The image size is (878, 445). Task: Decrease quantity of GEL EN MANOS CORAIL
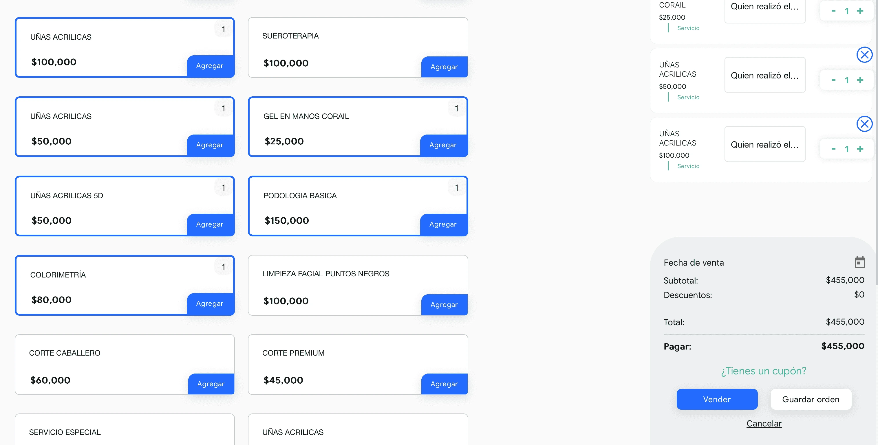pyautogui.click(x=833, y=11)
